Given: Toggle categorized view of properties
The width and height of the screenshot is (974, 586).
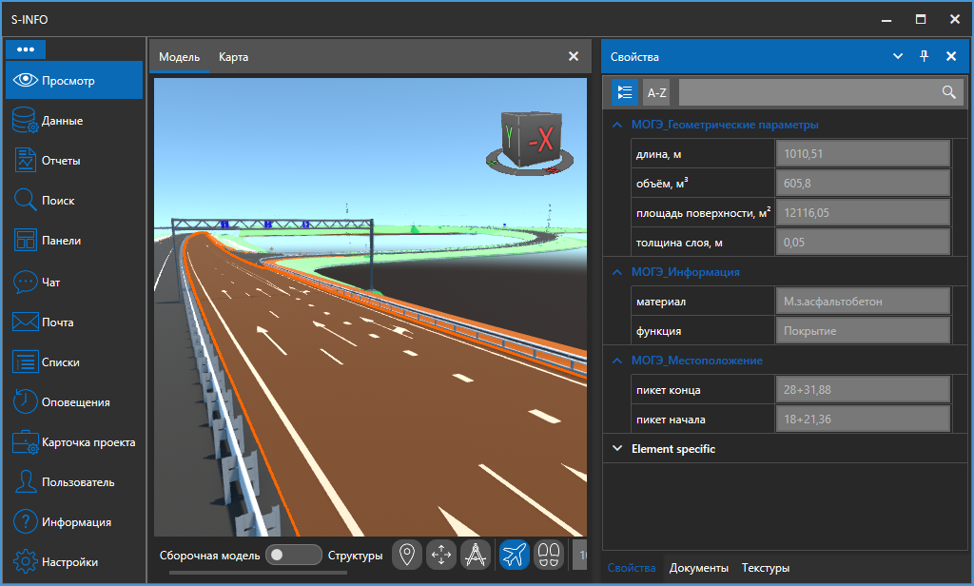Looking at the screenshot, I should pyautogui.click(x=625, y=92).
